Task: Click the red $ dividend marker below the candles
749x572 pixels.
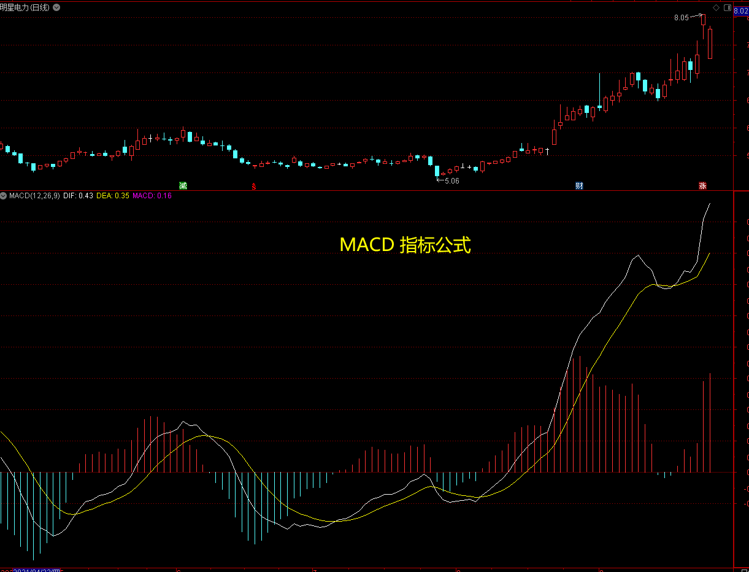Action: pyautogui.click(x=253, y=186)
